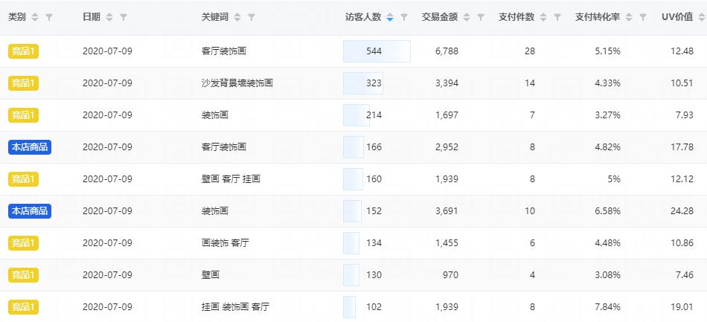Open filter for the 访客人数 column
The image size is (707, 322).
[x=404, y=17]
